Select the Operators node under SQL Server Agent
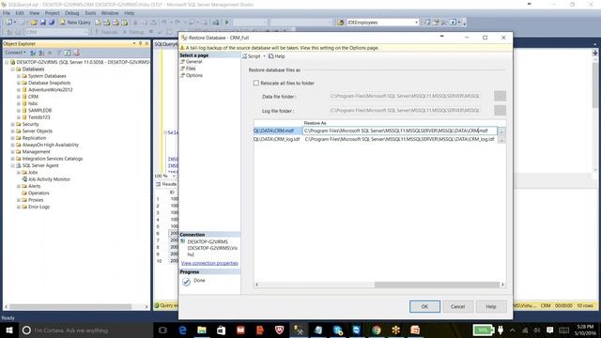The width and height of the screenshot is (601, 338). tap(39, 193)
